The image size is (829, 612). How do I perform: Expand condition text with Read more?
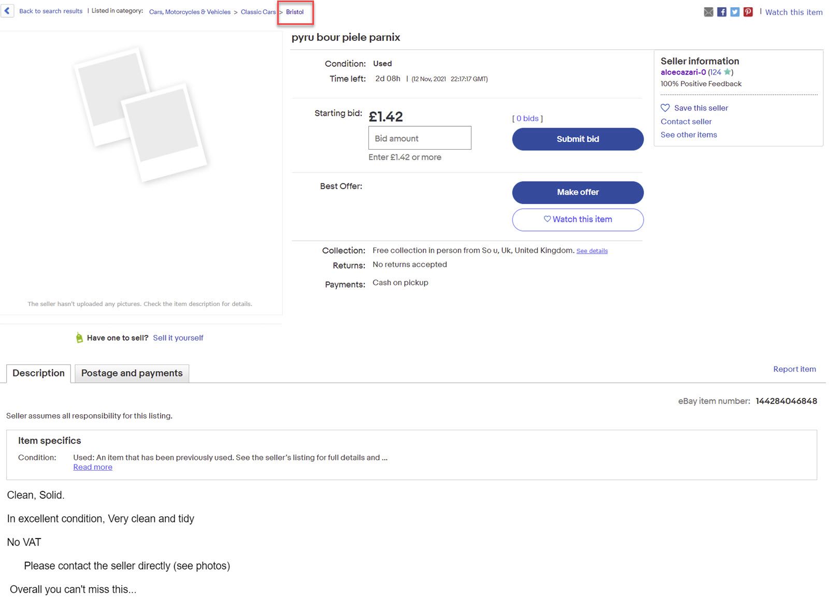click(93, 467)
